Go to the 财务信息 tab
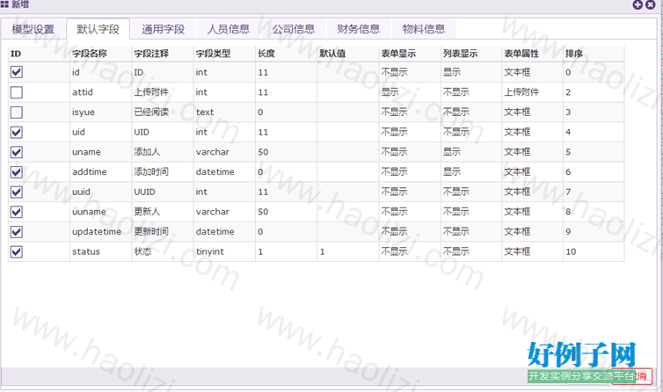Viewport: 663px width, 392px height. pyautogui.click(x=359, y=29)
